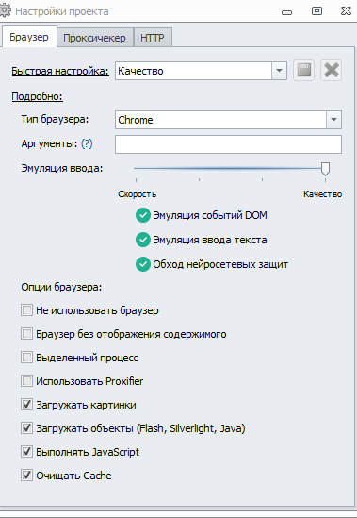Enable the Не использовать браузер checkbox
Image resolution: width=357 pixels, height=518 pixels.
(26, 310)
